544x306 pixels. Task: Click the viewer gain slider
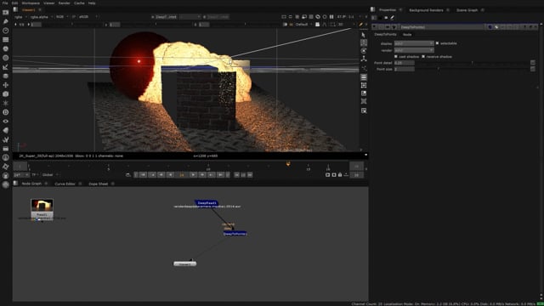tap(73, 25)
